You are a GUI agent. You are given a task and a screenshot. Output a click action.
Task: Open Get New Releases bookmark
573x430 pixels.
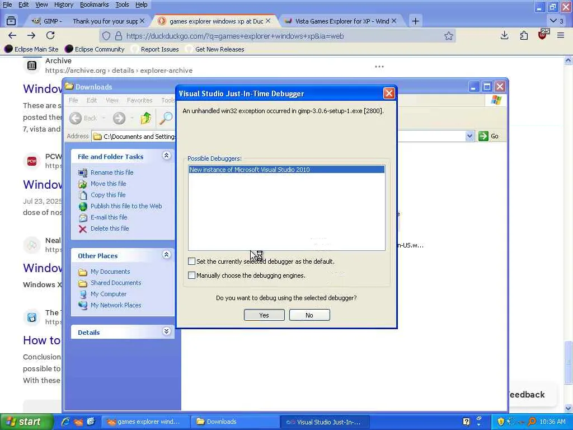(215, 49)
